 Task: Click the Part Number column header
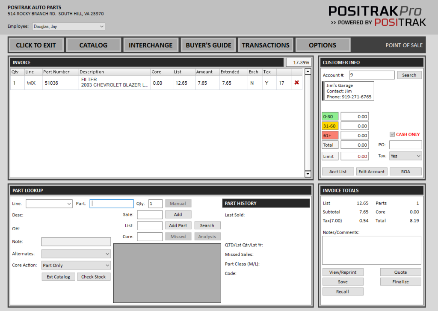pos(60,72)
